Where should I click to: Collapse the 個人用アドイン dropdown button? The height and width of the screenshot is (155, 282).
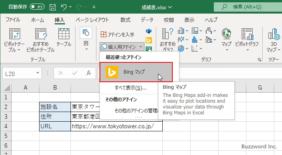click(122, 47)
